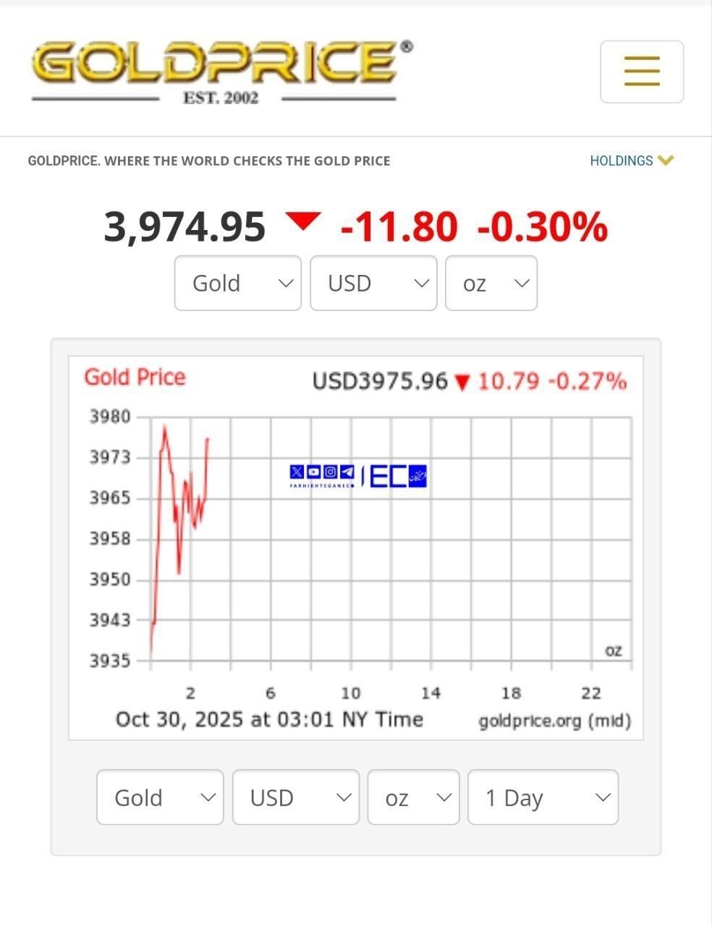Click the red down-triangle price indicator
This screenshot has width=712, height=926.
pos(303,221)
